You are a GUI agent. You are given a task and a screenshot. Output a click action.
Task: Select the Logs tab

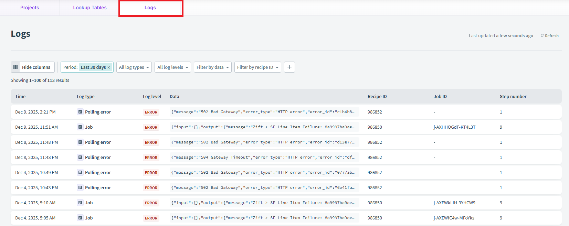[x=150, y=8]
